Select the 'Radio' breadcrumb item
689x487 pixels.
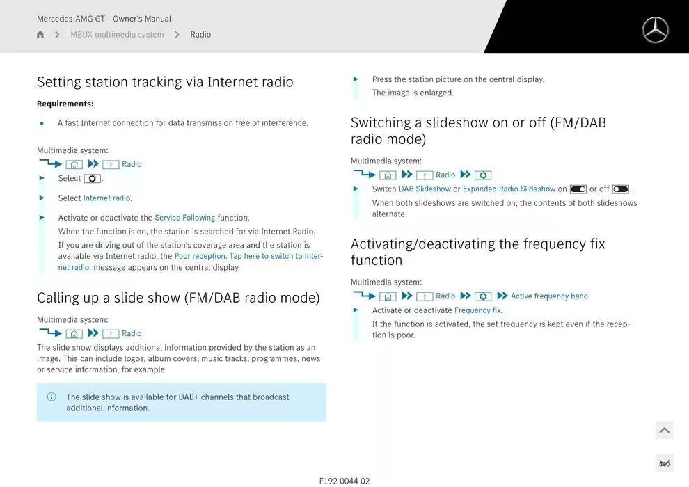point(200,35)
